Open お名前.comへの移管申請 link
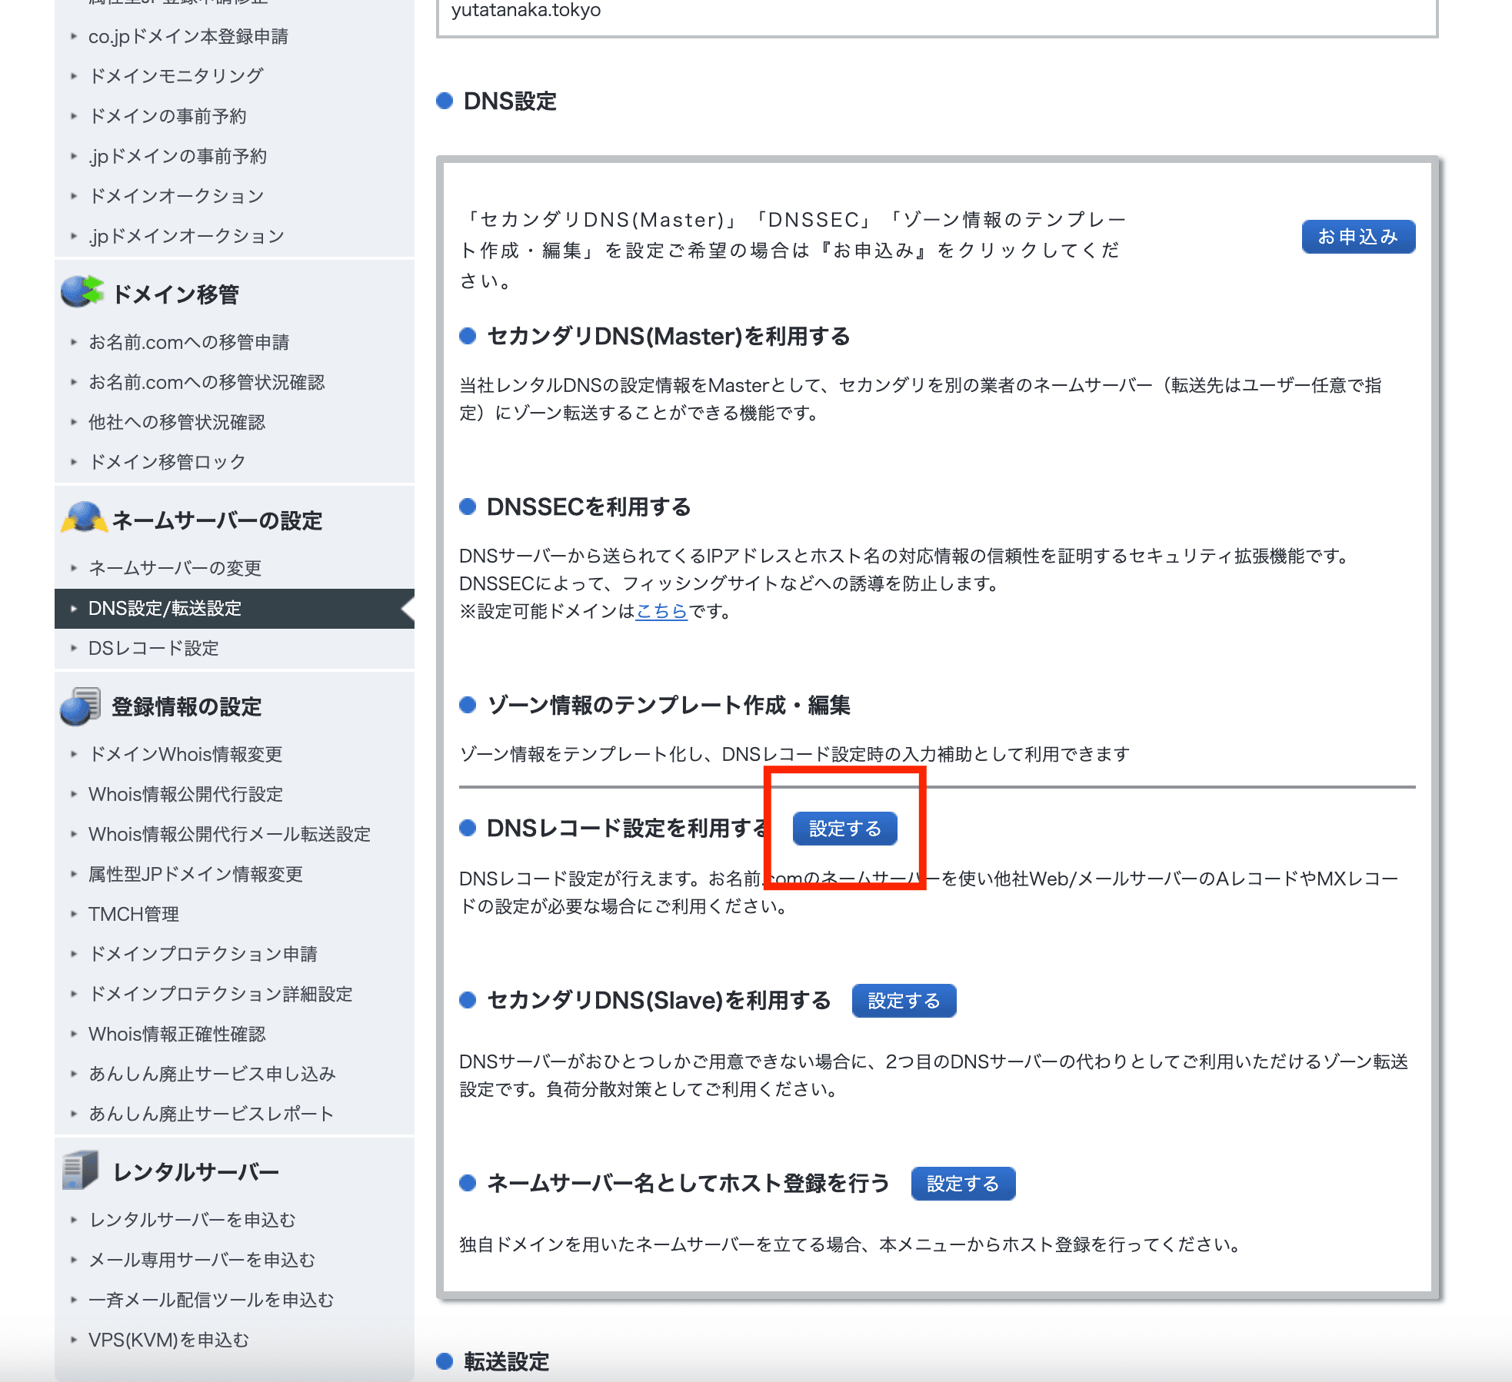Viewport: 1512px width, 1382px height. pyautogui.click(x=189, y=342)
